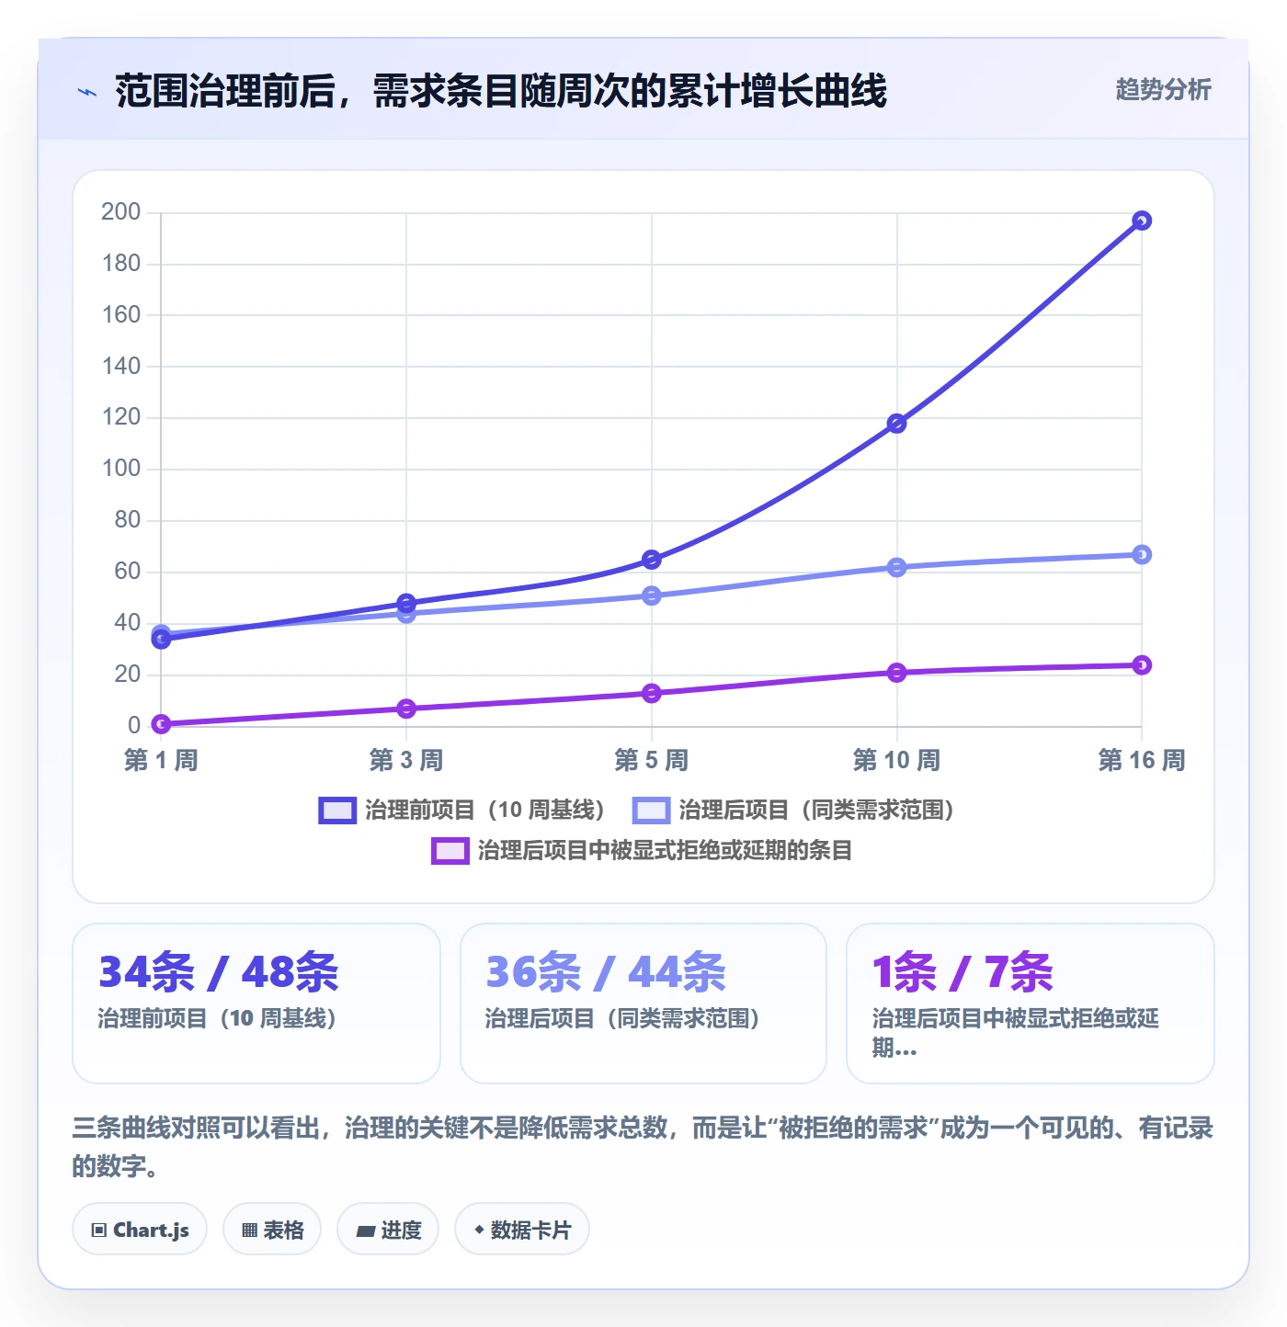Viewport: 1287px width, 1327px height.
Task: Click the 第 5 周 axis label
Action: pos(652,760)
